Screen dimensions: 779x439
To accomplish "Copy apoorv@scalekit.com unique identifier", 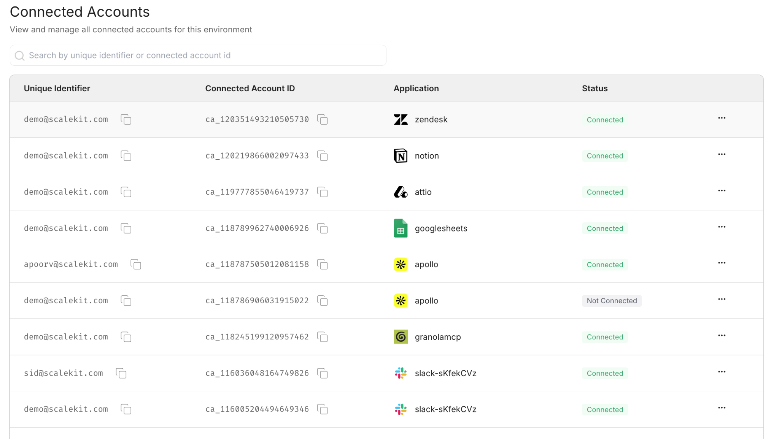I will [x=136, y=265].
